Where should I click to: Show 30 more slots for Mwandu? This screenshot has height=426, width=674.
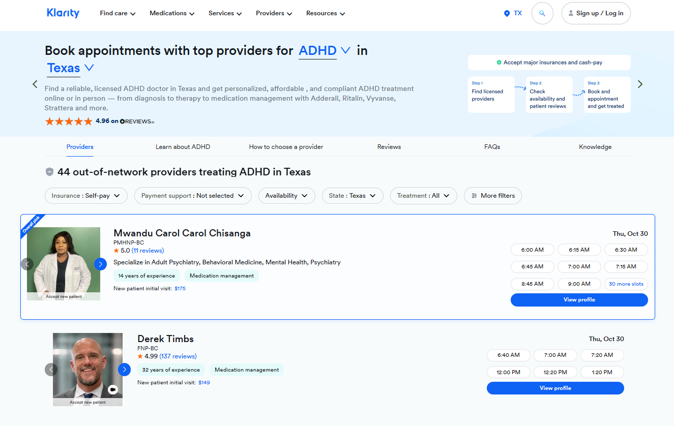pyautogui.click(x=626, y=284)
